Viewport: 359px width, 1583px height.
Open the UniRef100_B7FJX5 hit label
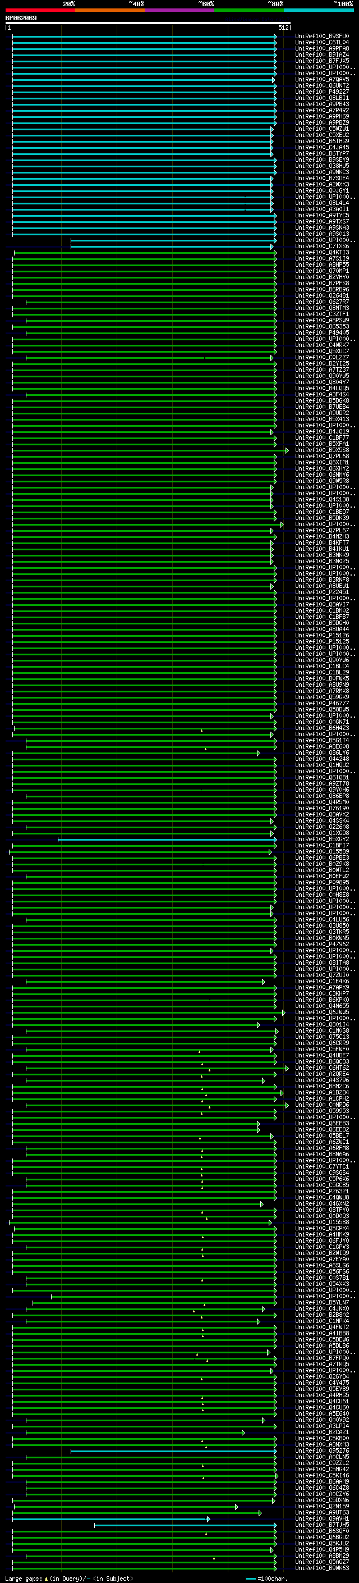coord(321,61)
